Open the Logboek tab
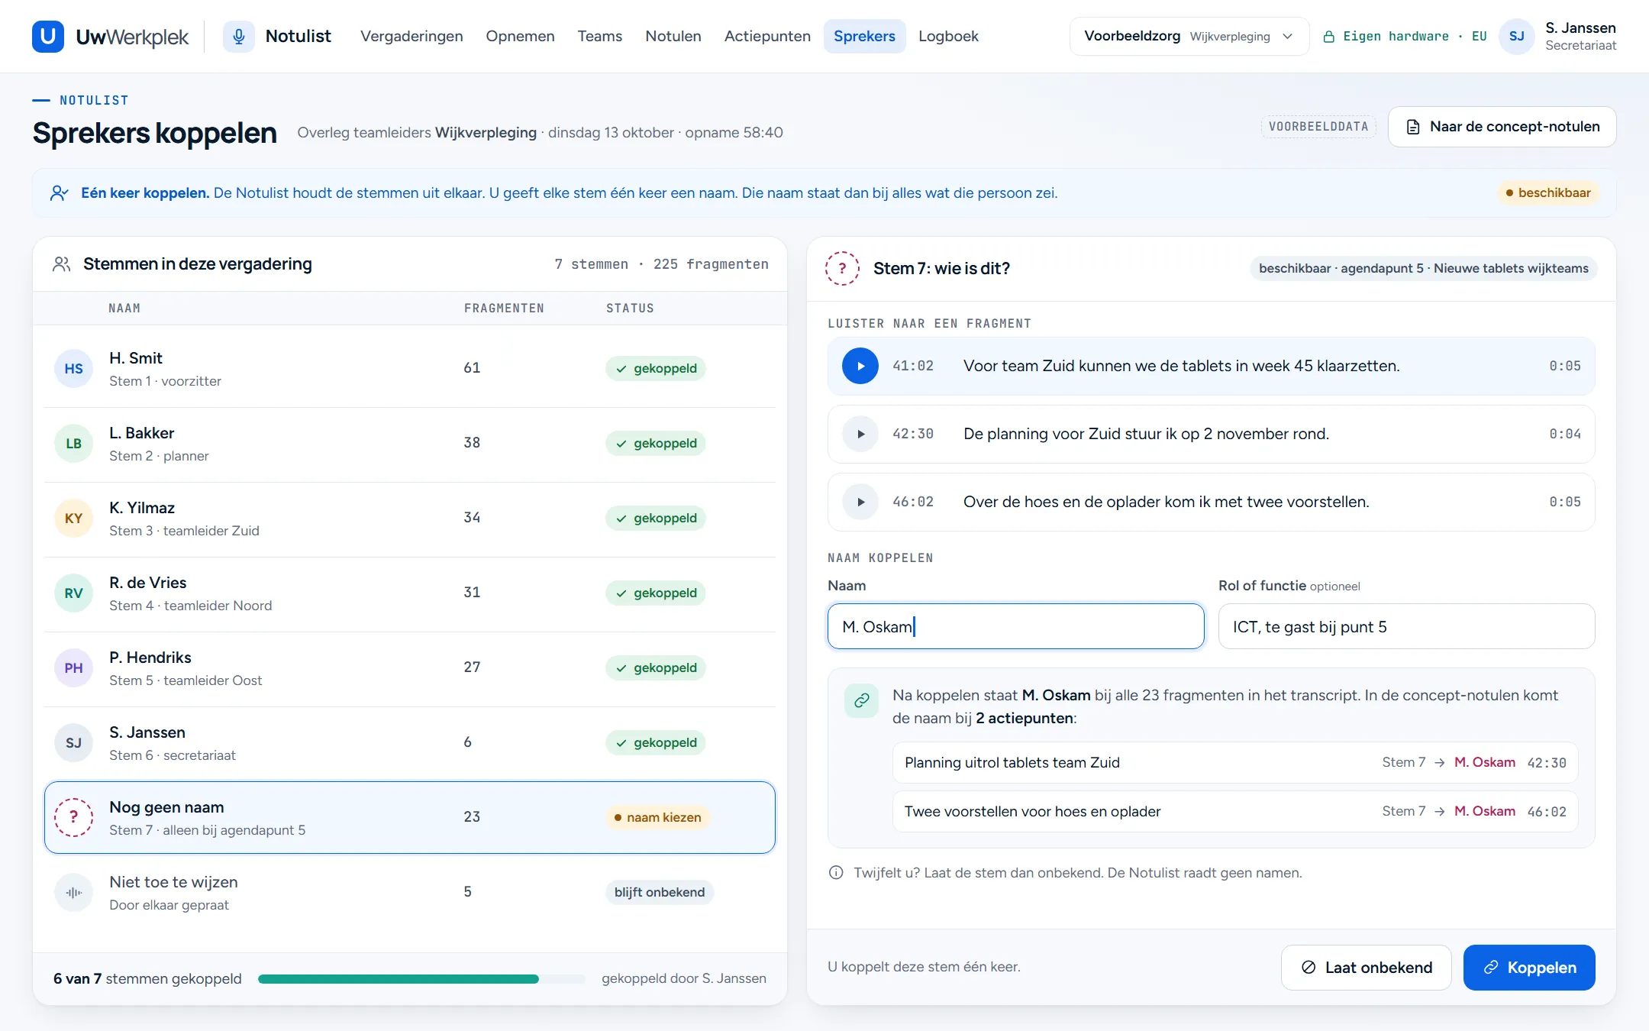Viewport: 1649px width, 1031px height. (948, 36)
